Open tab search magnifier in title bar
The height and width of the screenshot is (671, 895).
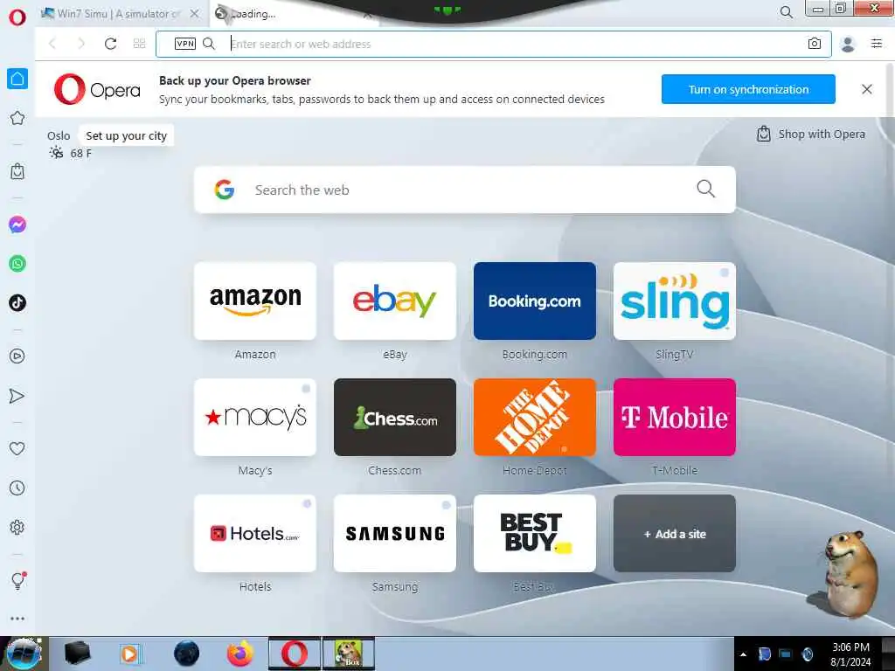786,12
